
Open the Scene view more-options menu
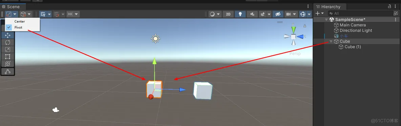point(308,7)
